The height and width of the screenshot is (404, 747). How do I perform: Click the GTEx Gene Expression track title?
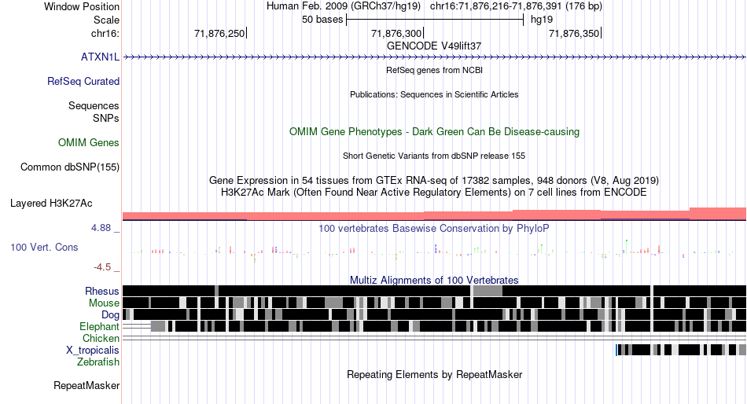pyautogui.click(x=434, y=181)
